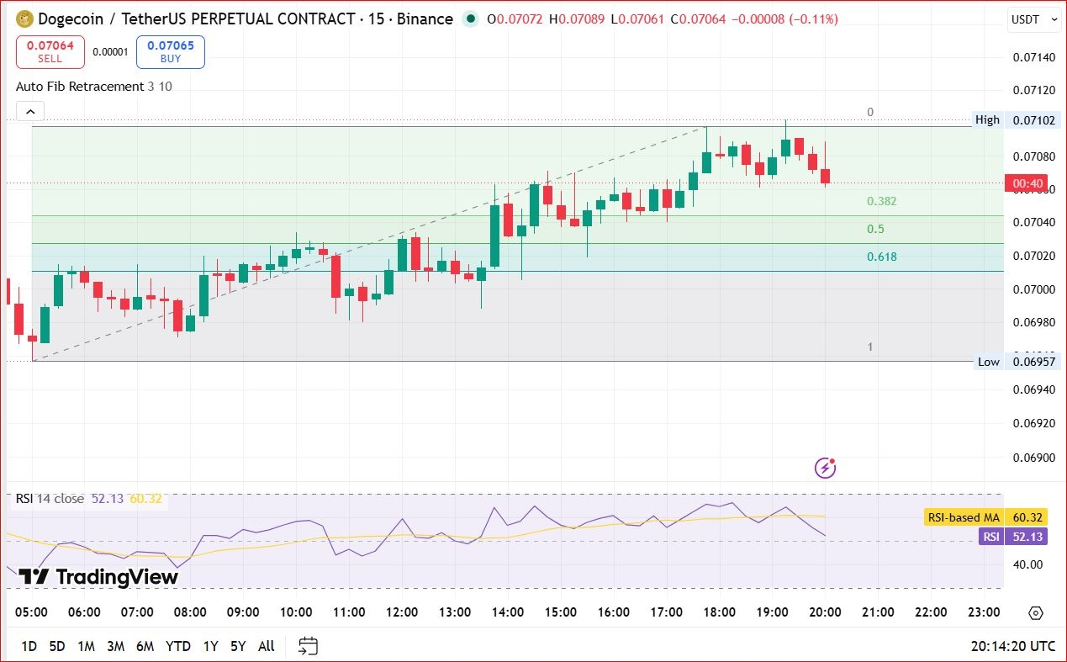This screenshot has height=662, width=1067.
Task: Select the 5D time range
Action: click(56, 646)
